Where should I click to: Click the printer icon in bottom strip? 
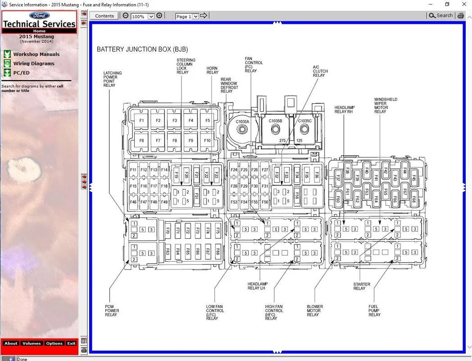(84, 350)
